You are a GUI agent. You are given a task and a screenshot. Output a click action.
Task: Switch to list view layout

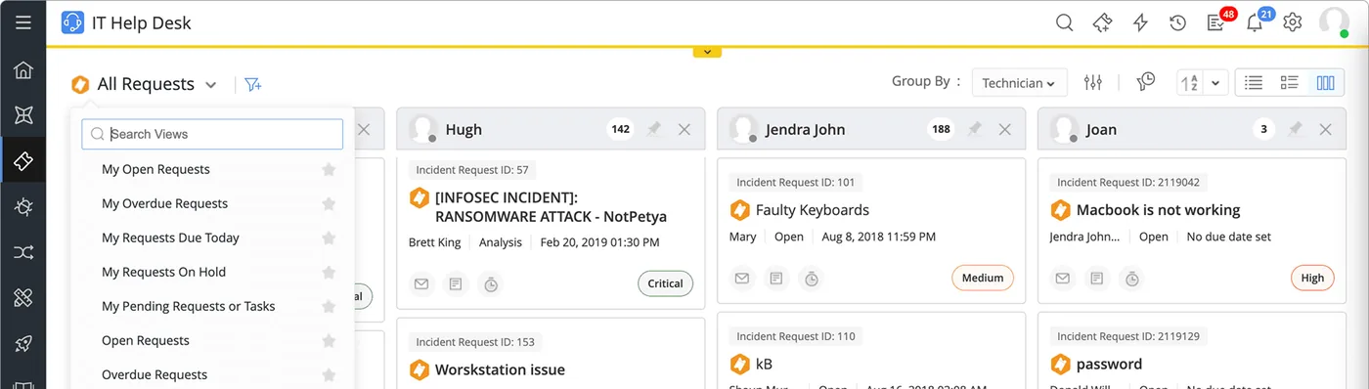point(1254,83)
